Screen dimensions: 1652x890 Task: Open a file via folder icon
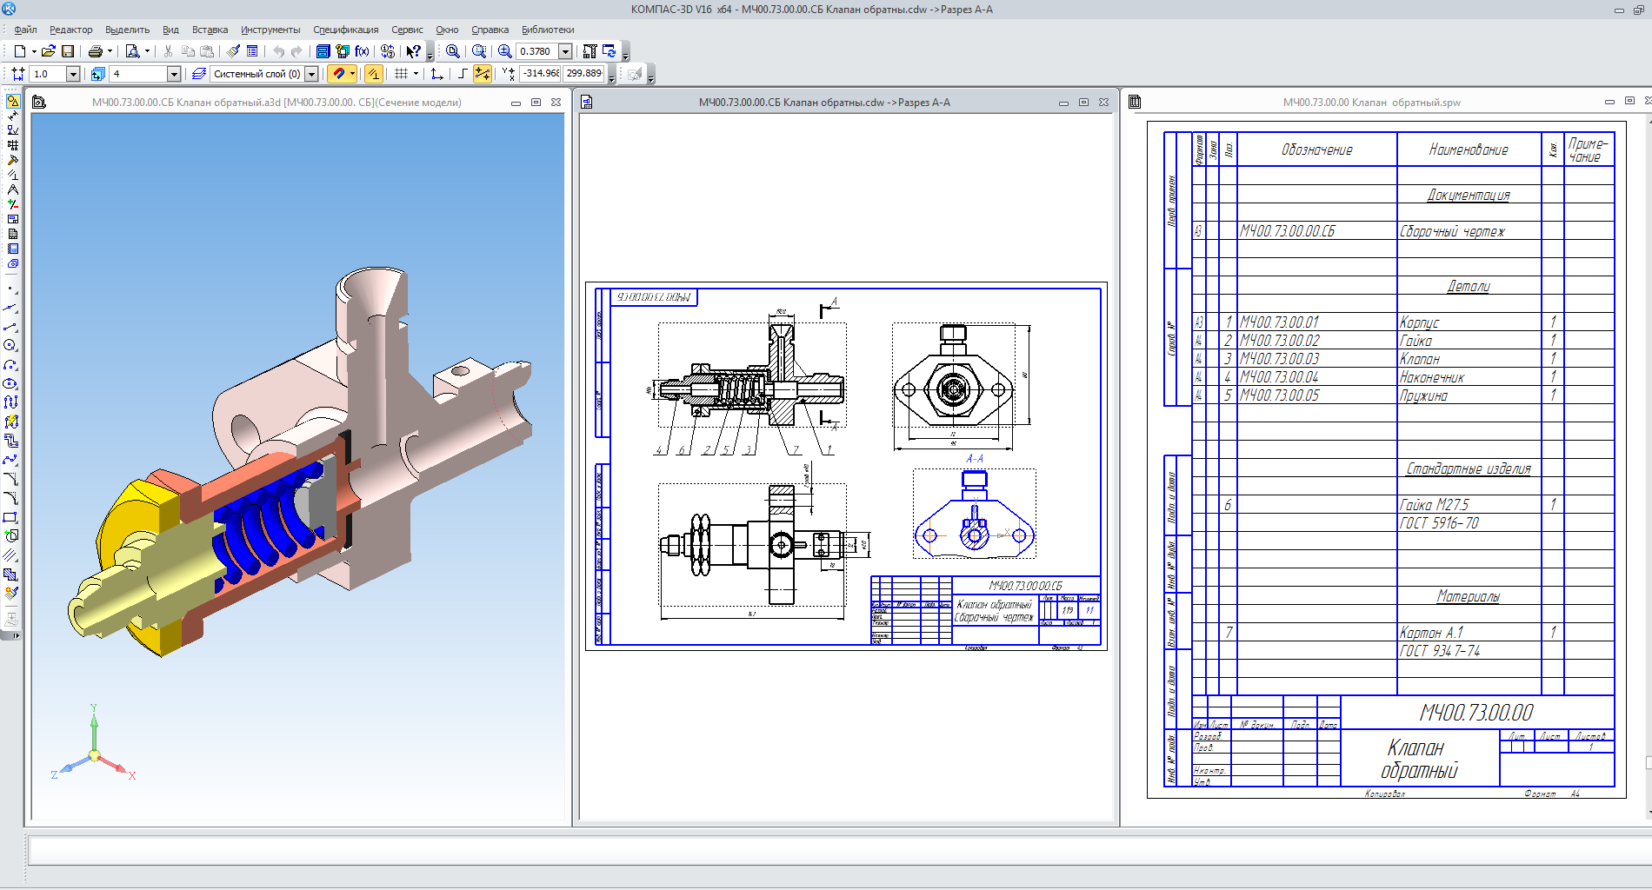coord(49,51)
